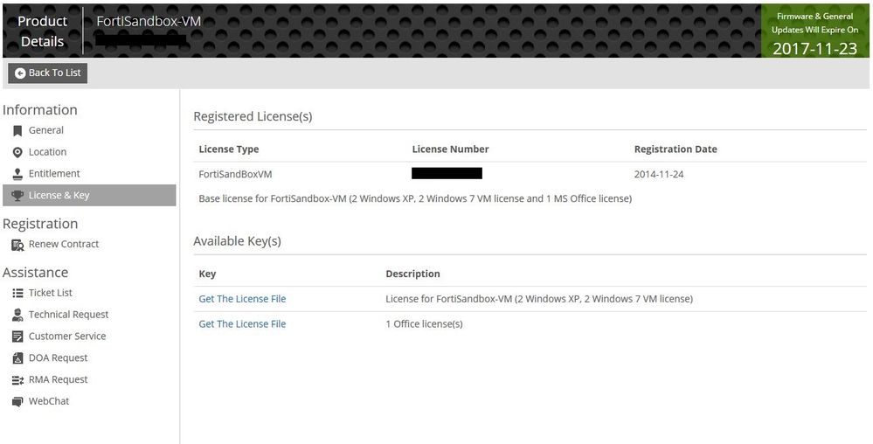Click the Location pin icon
This screenshot has height=444, width=873.
(x=17, y=152)
